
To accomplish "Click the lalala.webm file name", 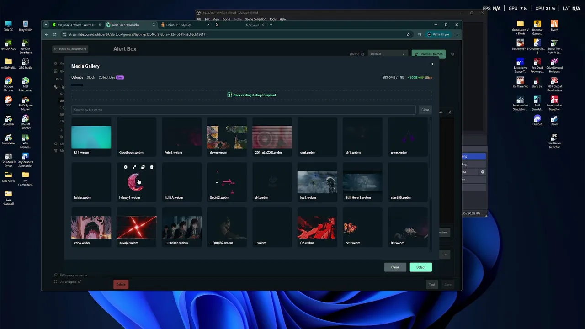I will [x=83, y=198].
